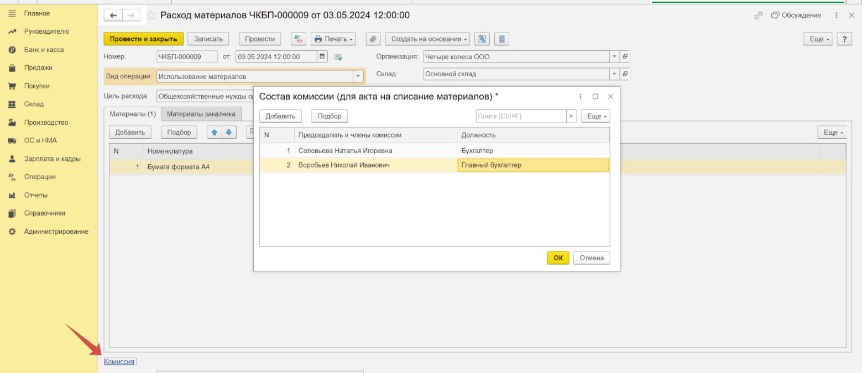Click the Справочники book icon
Viewport: 862px width, 373px height.
point(12,213)
